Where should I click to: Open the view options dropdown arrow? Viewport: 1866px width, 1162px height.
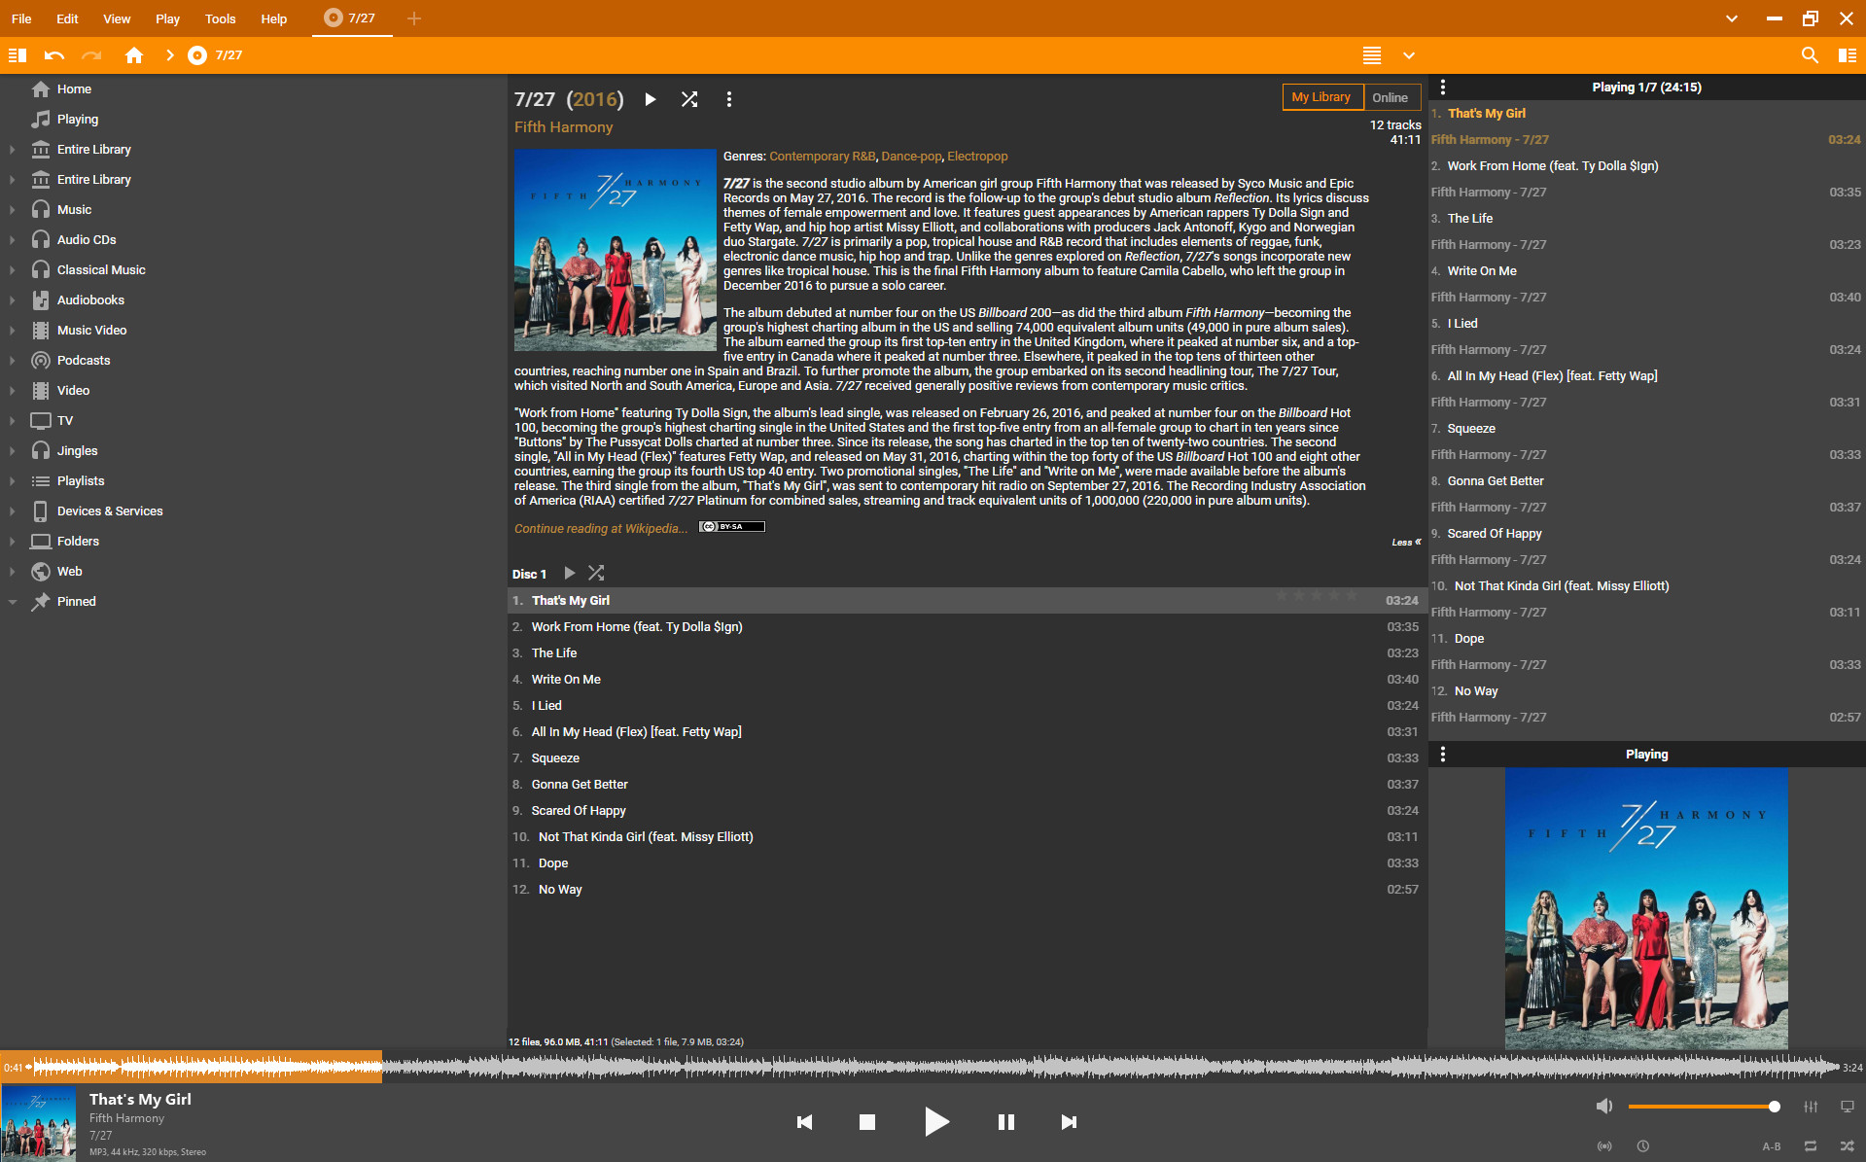pos(1409,55)
